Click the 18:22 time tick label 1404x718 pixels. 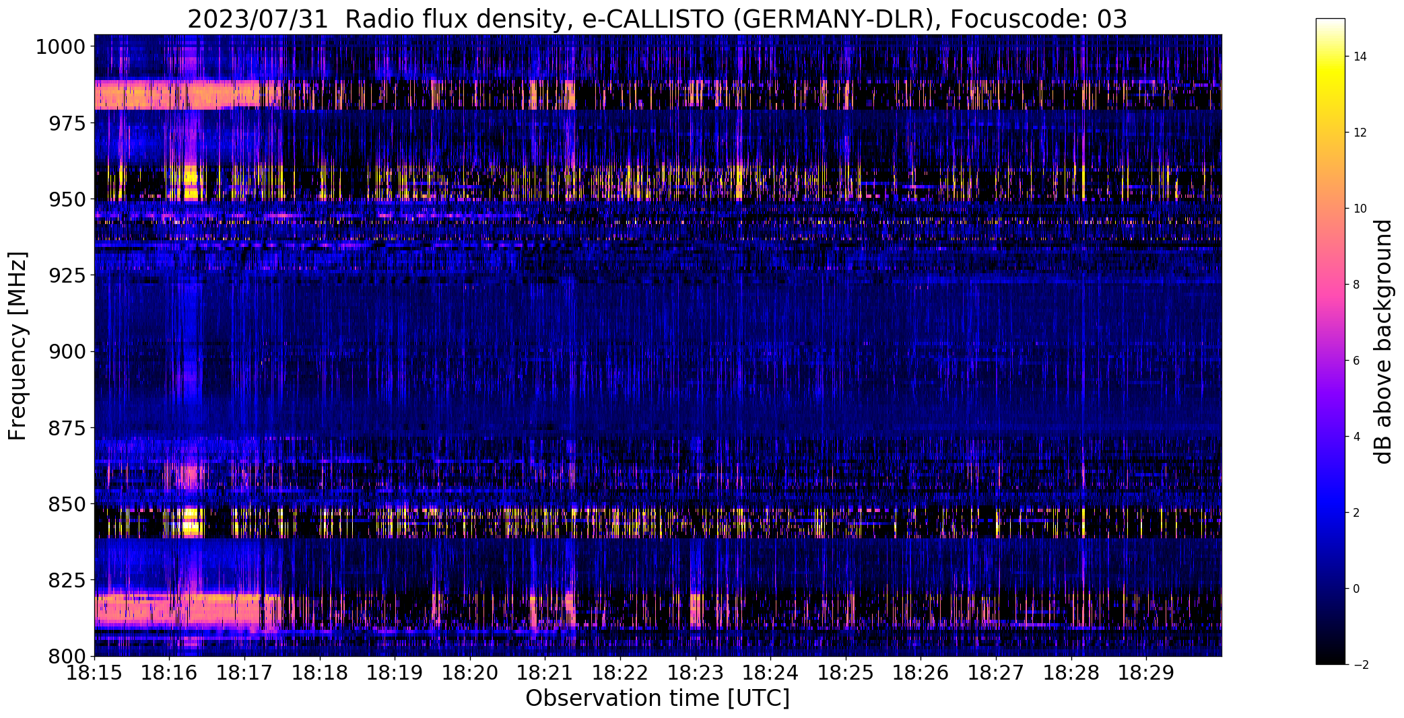tap(620, 673)
